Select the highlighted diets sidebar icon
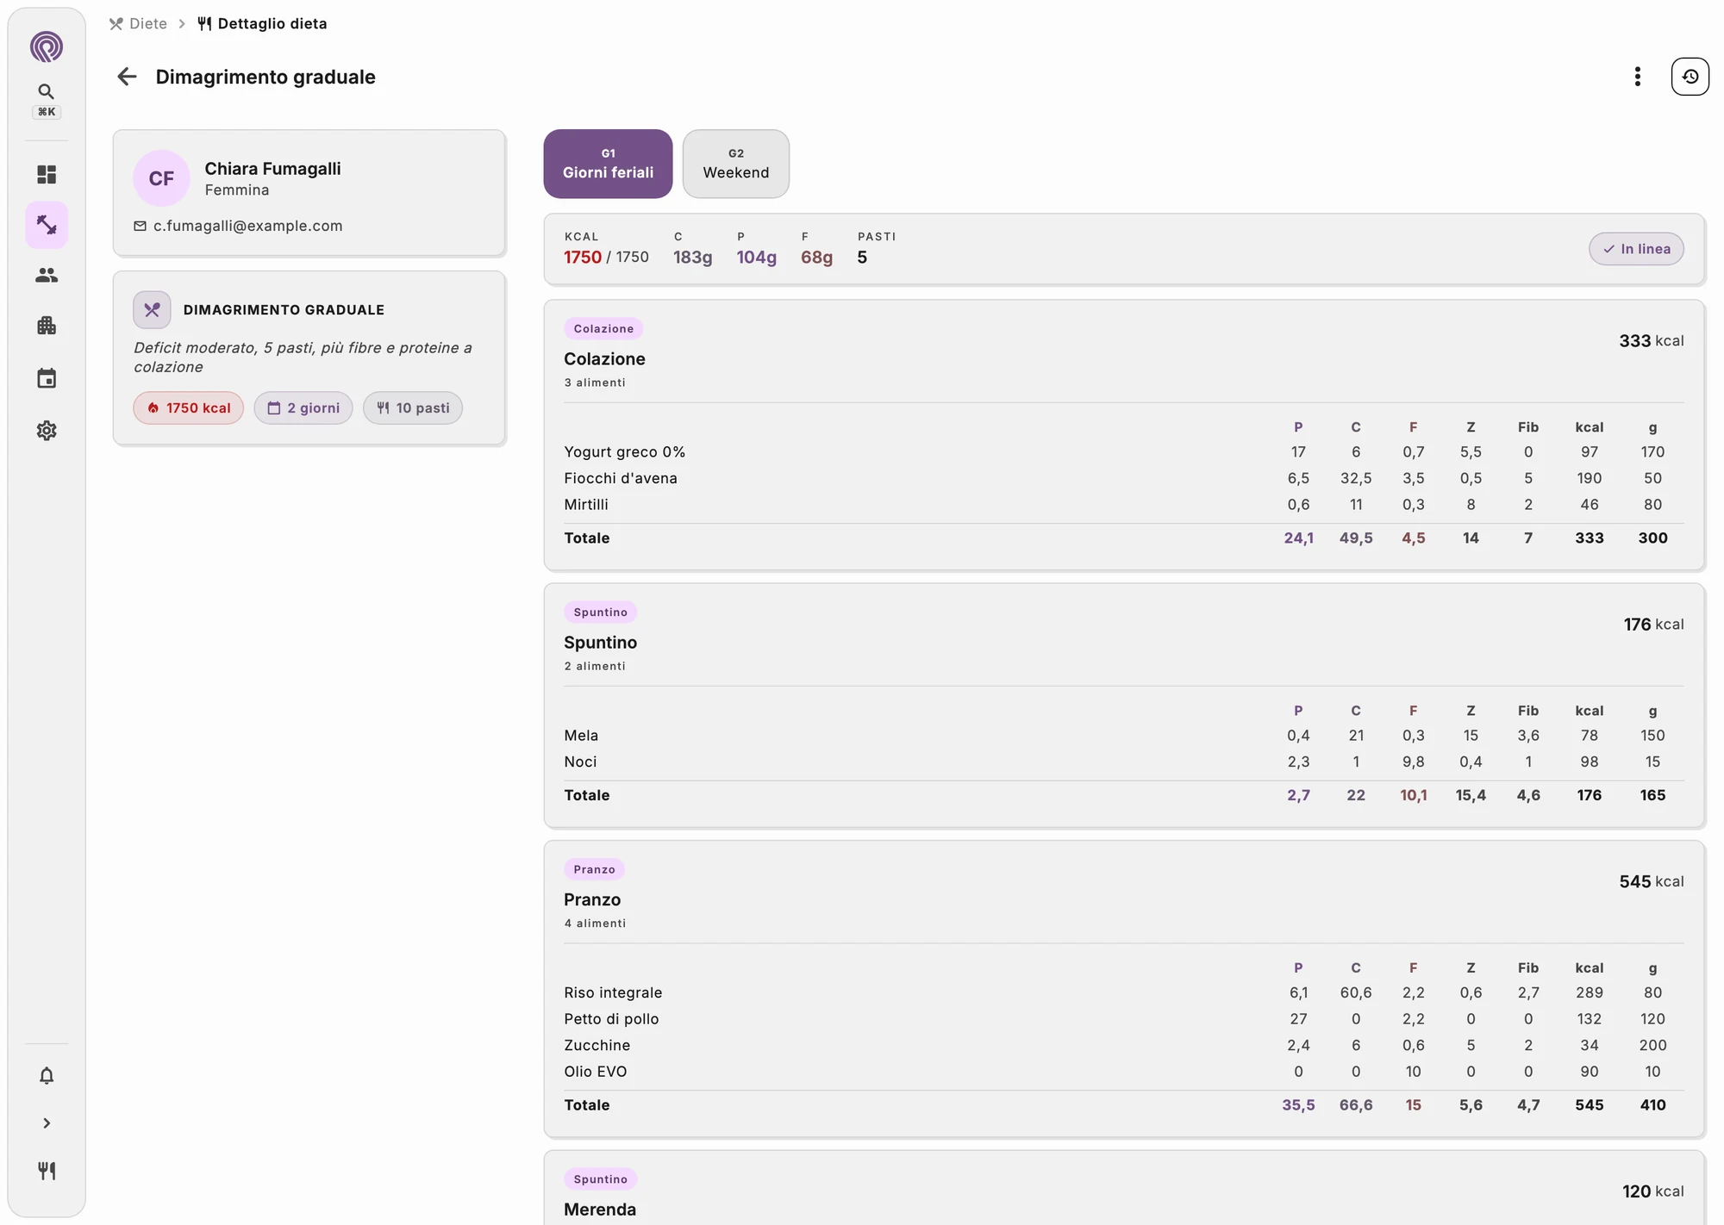Screen dimensions: 1724x1225 pyautogui.click(x=47, y=225)
